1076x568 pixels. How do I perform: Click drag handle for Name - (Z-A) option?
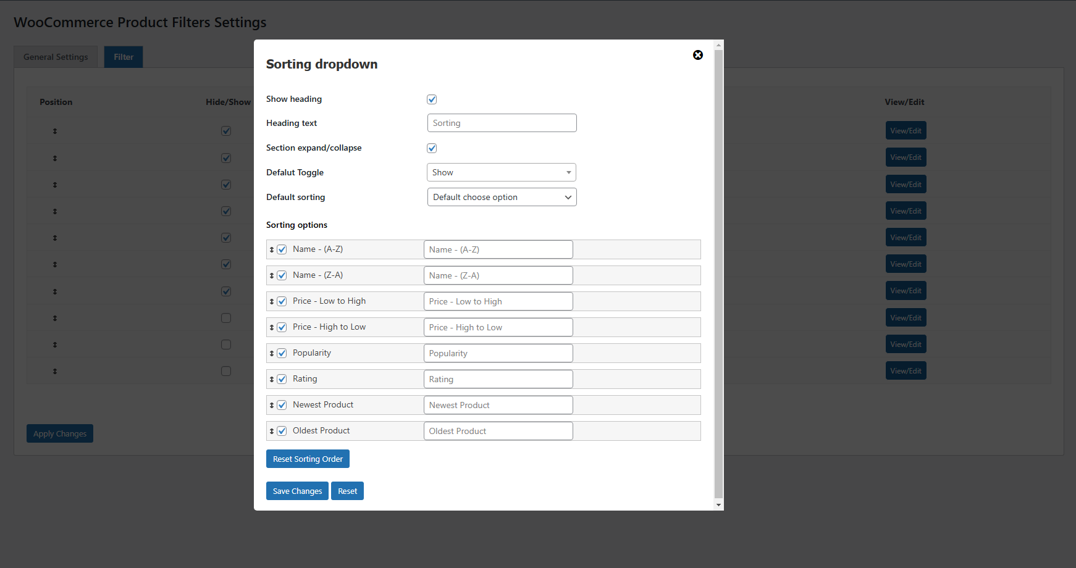pos(272,275)
